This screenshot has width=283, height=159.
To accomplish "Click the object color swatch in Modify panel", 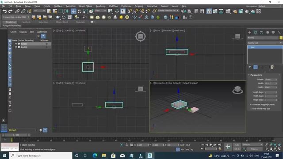I will (281, 38).
